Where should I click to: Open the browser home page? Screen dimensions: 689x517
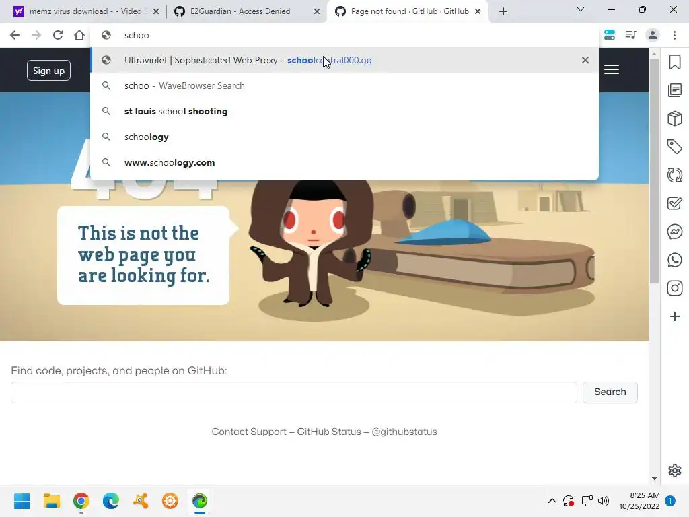[x=79, y=35]
